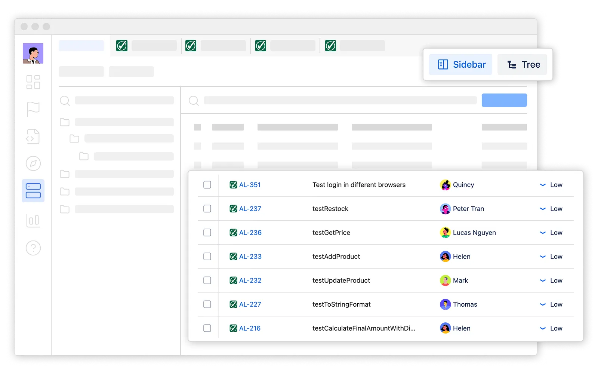Viewport: 598px width, 374px height.
Task: Select the checkbox next to AL-216
Action: pyautogui.click(x=207, y=328)
